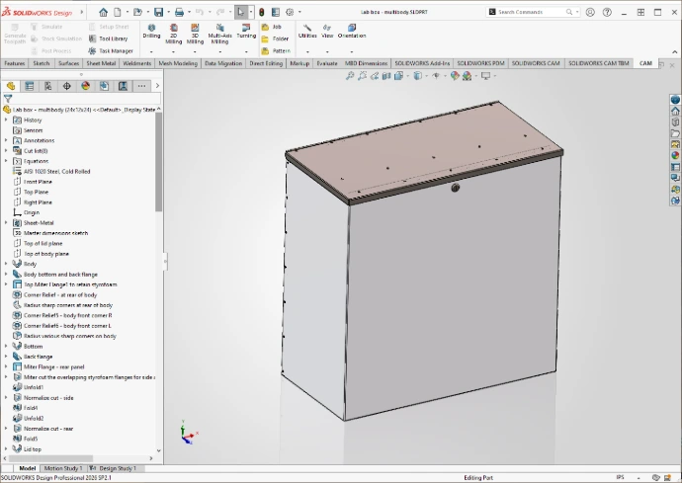This screenshot has width=682, height=483.
Task: Expand the Lid top feature node
Action: click(6, 449)
